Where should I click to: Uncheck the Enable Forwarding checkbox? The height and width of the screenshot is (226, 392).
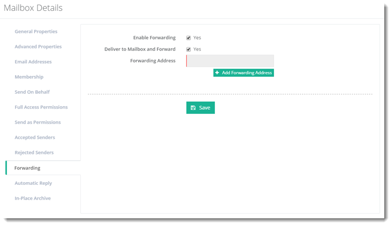click(189, 38)
